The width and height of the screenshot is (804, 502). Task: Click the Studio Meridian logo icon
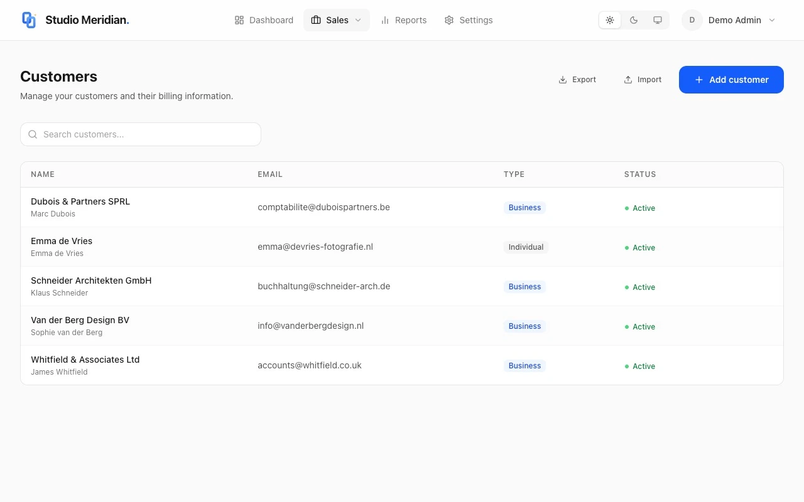coord(29,20)
